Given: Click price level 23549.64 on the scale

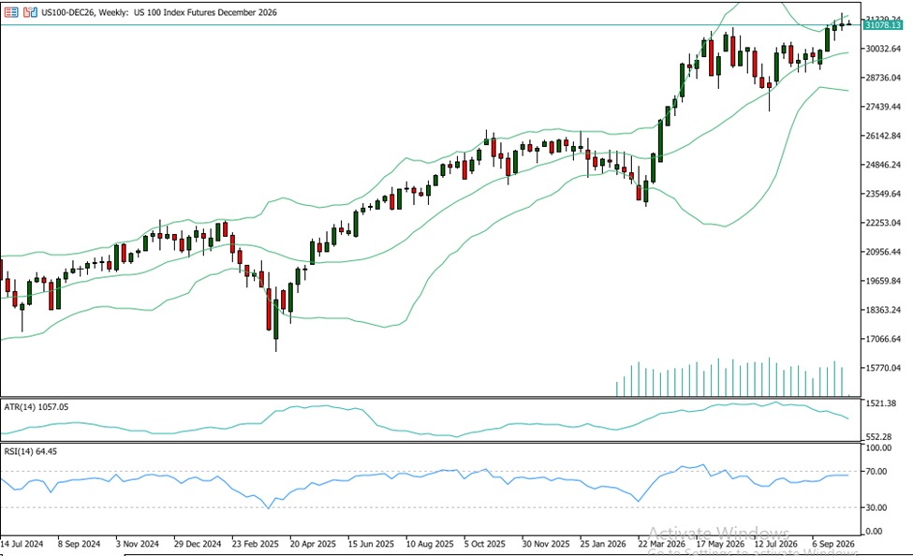Looking at the screenshot, I should tap(883, 194).
